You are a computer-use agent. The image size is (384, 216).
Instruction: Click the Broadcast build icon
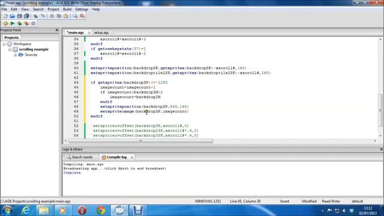pos(26,23)
